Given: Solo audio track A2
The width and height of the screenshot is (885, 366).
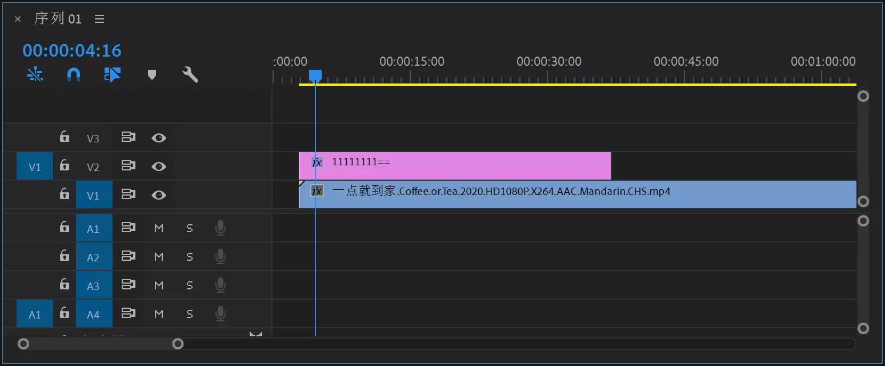Looking at the screenshot, I should [x=190, y=257].
